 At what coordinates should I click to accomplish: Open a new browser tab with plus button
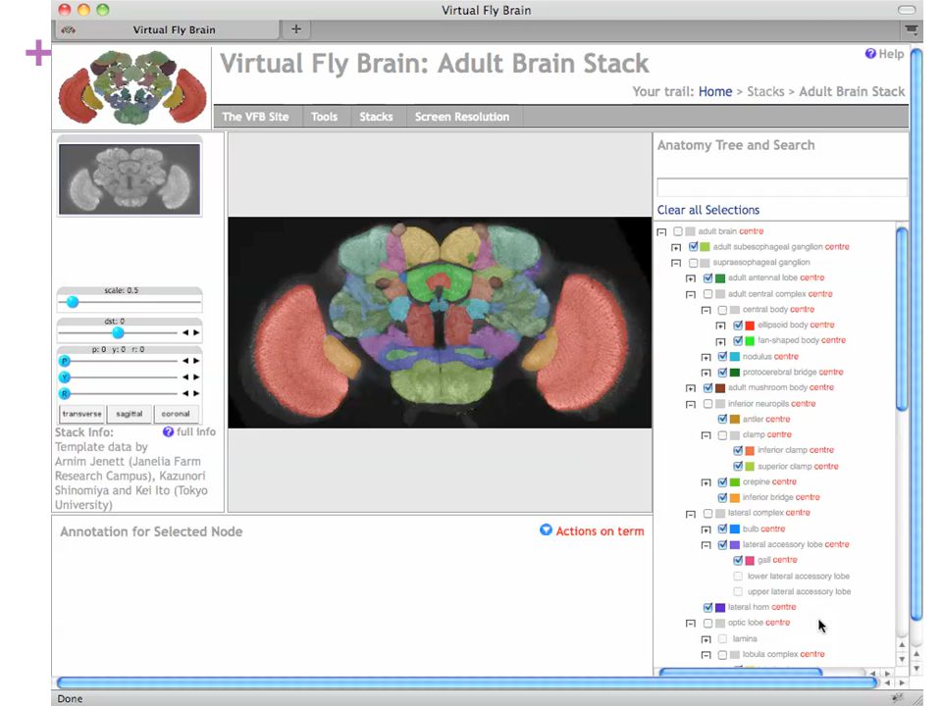pyautogui.click(x=296, y=29)
